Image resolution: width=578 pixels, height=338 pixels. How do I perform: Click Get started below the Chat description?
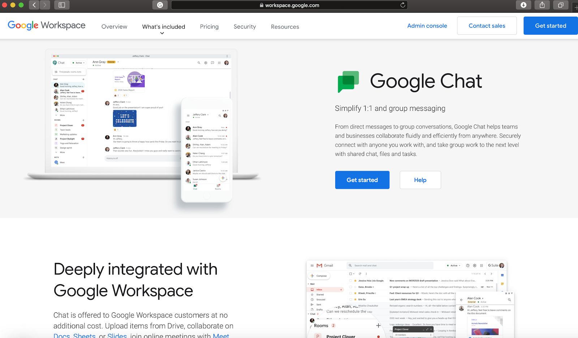(x=362, y=180)
